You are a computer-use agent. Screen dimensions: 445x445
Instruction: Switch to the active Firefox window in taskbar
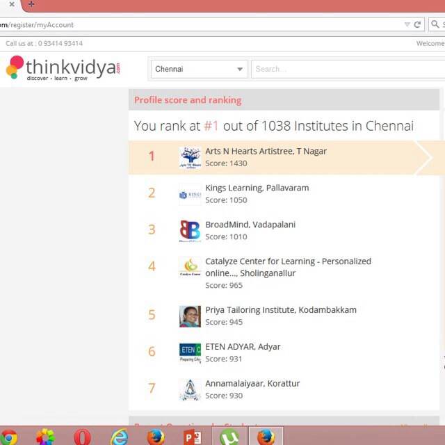pyautogui.click(x=266, y=437)
